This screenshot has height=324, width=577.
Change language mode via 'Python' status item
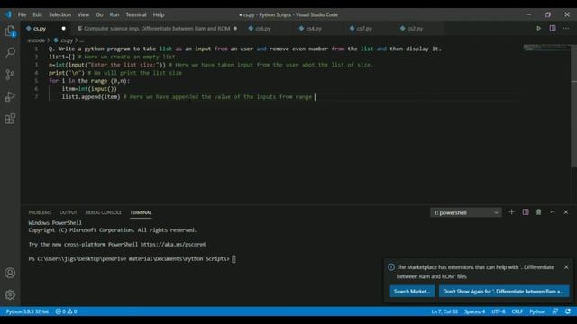coord(537,311)
